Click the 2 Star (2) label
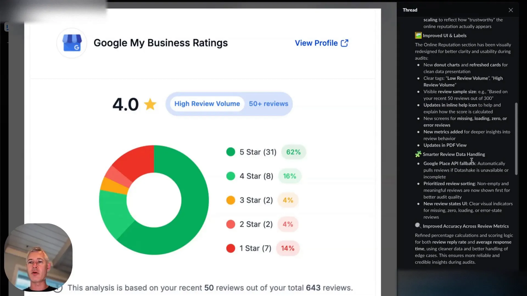 pyautogui.click(x=256, y=224)
